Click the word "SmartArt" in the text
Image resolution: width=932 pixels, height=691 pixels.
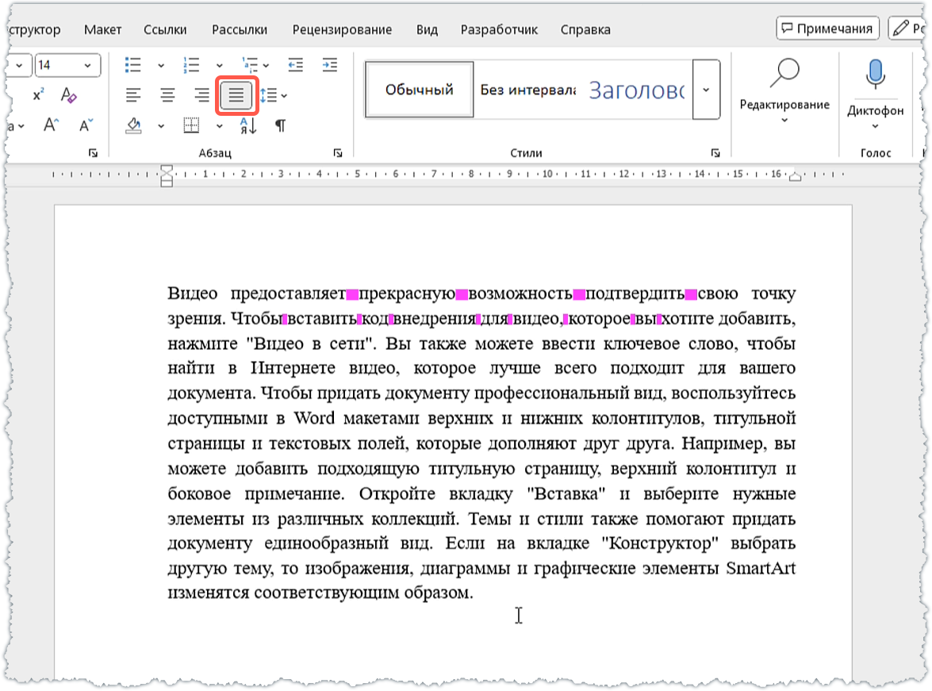[761, 568]
